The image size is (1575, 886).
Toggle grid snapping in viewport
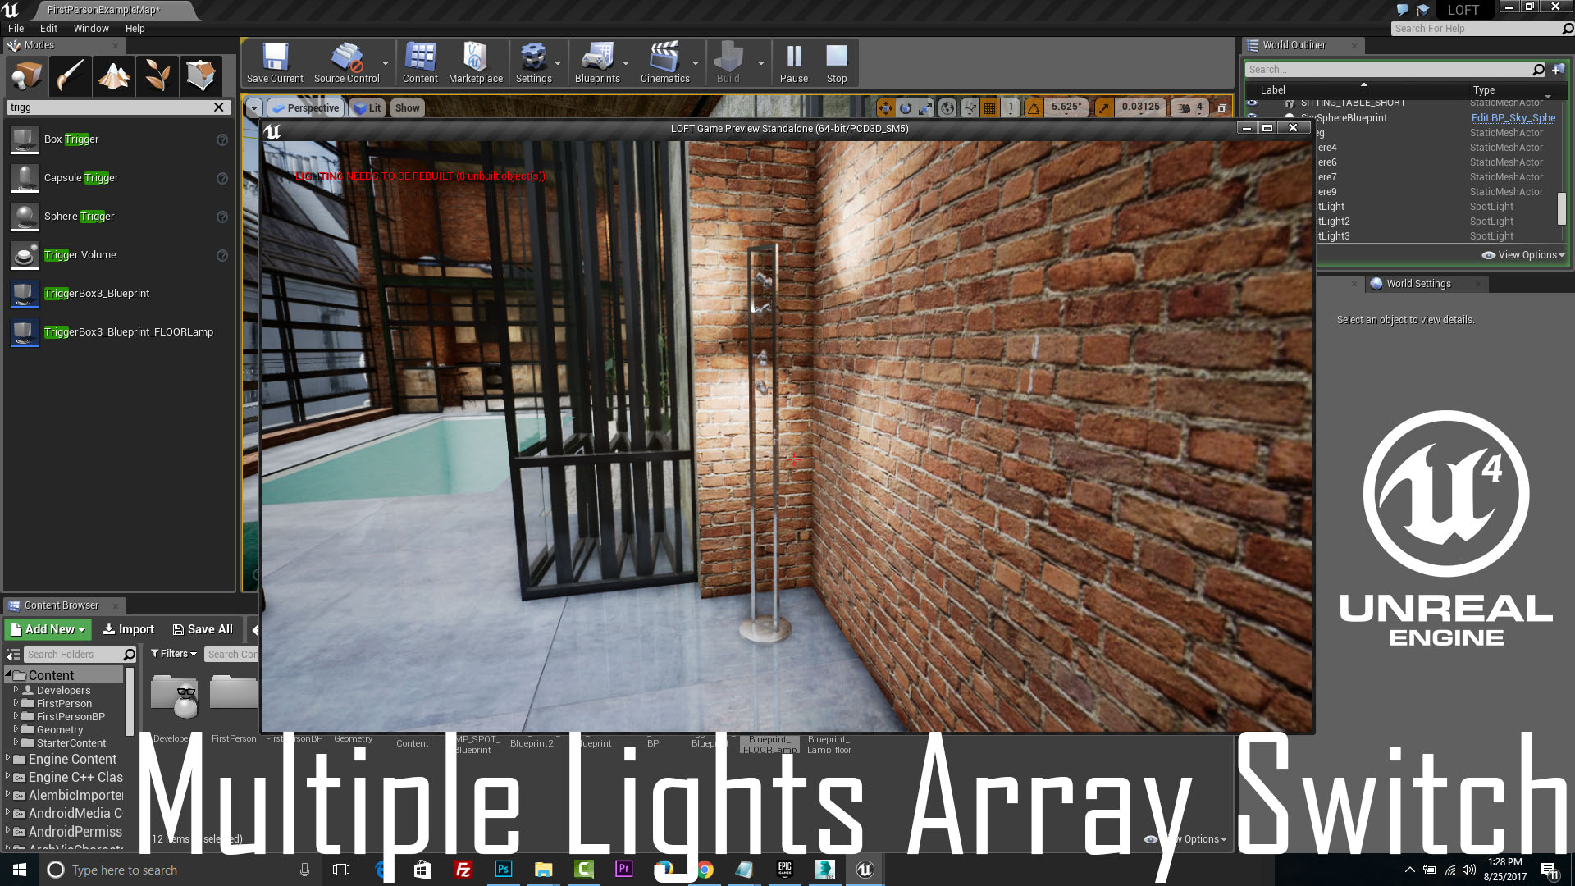990,107
